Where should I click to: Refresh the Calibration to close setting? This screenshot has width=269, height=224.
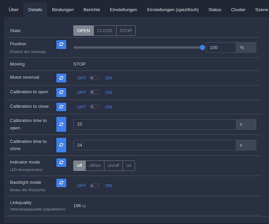click(x=61, y=107)
